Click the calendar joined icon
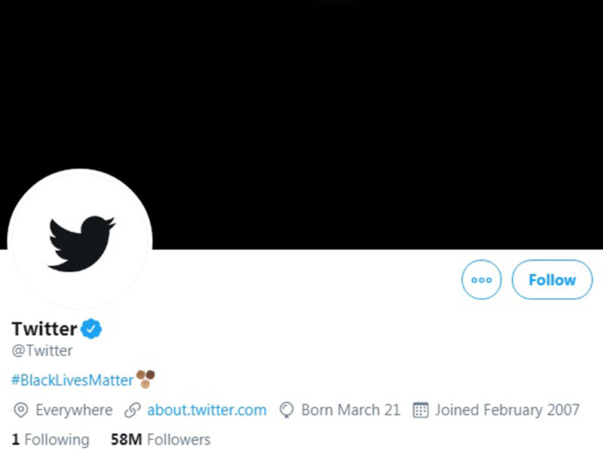 421,410
